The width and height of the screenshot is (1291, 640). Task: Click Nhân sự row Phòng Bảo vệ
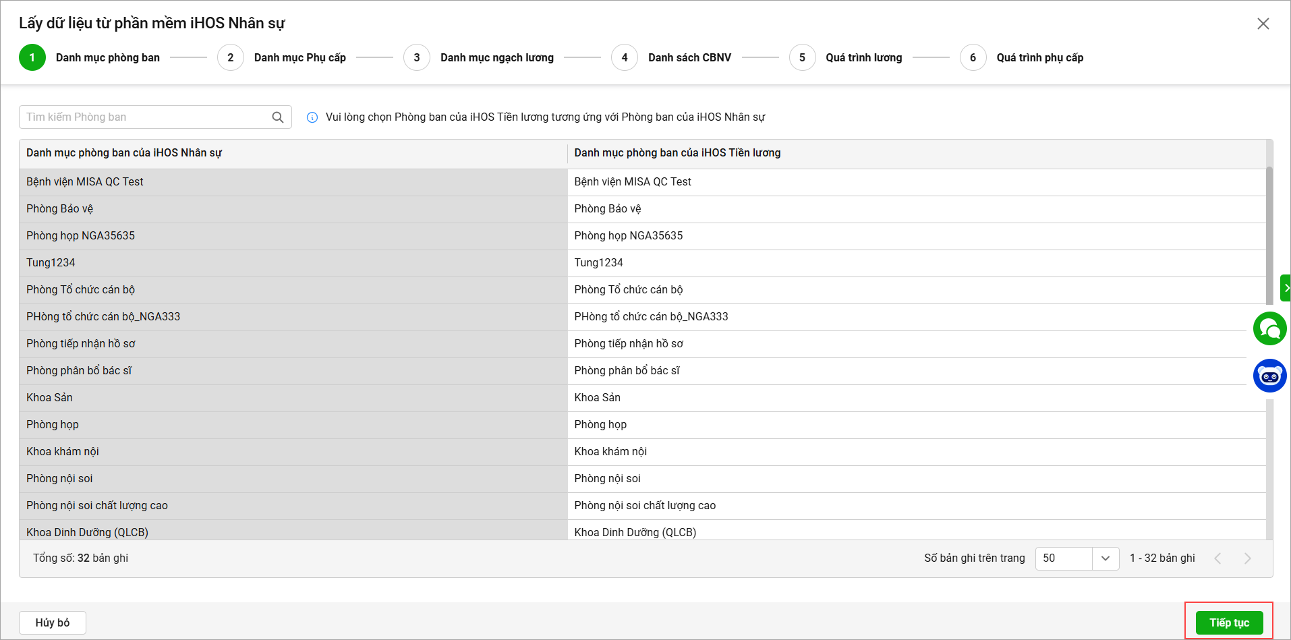(293, 209)
